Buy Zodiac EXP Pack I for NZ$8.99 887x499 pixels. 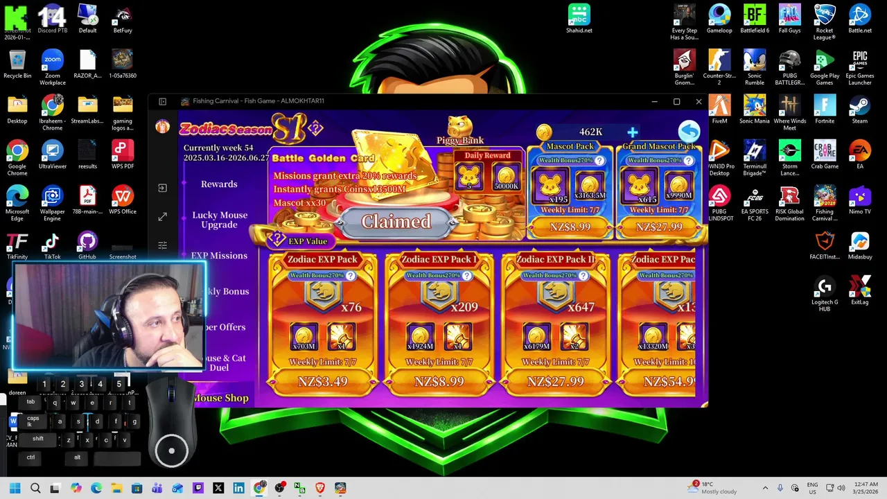coord(439,381)
